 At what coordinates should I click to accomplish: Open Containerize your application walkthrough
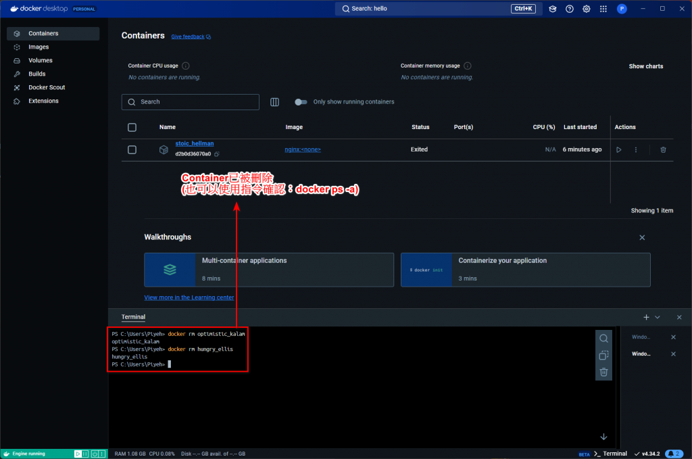(x=525, y=270)
